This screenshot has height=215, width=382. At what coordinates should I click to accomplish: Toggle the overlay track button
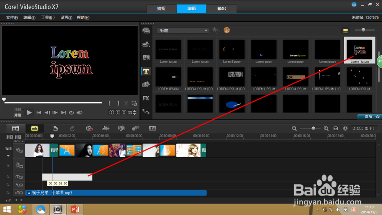(x=19, y=166)
